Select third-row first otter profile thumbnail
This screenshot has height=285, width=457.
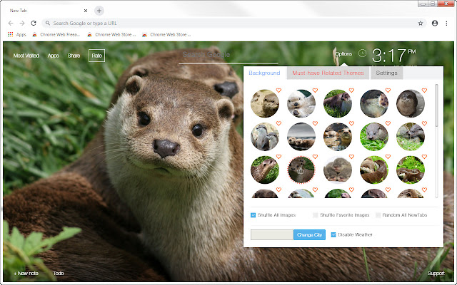265,170
